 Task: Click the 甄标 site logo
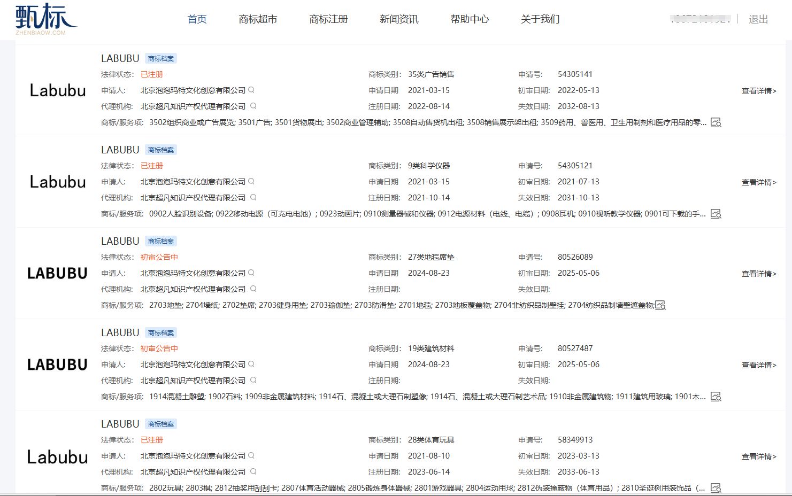[45, 19]
